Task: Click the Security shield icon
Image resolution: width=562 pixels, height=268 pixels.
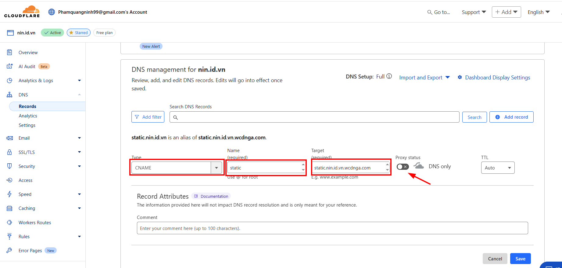Action: pos(9,166)
